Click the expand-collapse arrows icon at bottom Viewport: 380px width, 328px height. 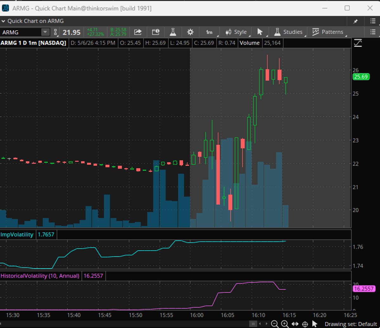coord(295,324)
